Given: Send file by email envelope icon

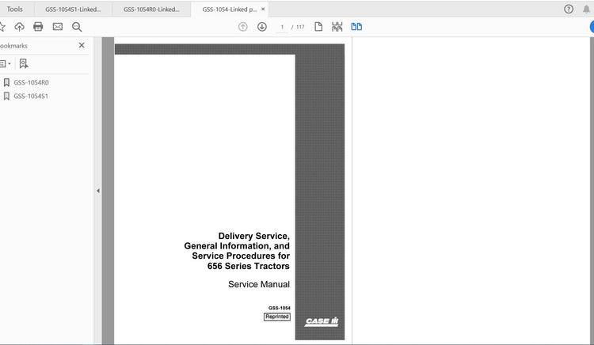Looking at the screenshot, I should (58, 26).
